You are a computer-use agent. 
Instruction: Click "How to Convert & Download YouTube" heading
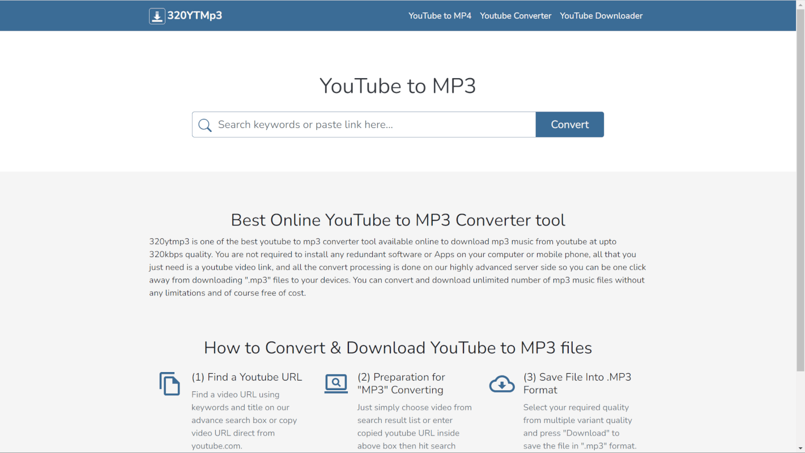398,348
